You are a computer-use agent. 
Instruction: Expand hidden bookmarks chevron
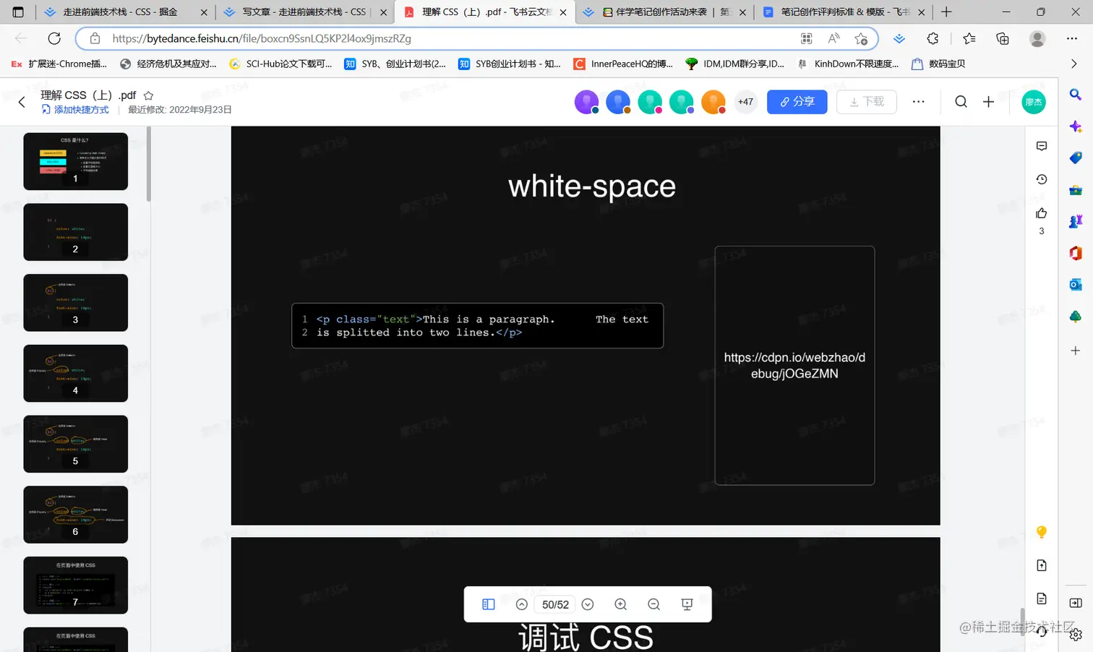[x=1074, y=64]
